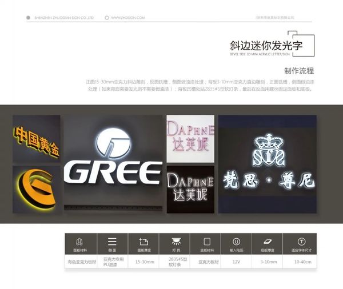
Task: Click SHENZHEN ZHUODIAN SIGN CO.,LTD text
Action: click(64, 18)
